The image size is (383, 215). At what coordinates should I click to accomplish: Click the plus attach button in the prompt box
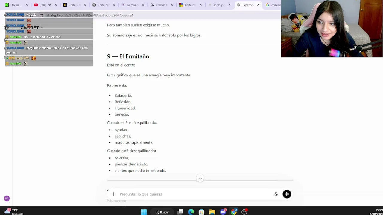[x=113, y=194]
